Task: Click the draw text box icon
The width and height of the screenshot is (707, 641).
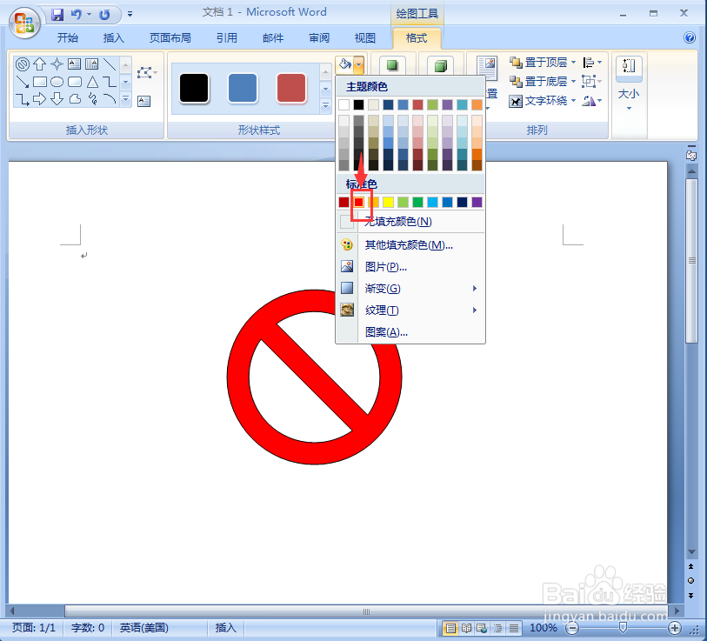Action: 143,101
